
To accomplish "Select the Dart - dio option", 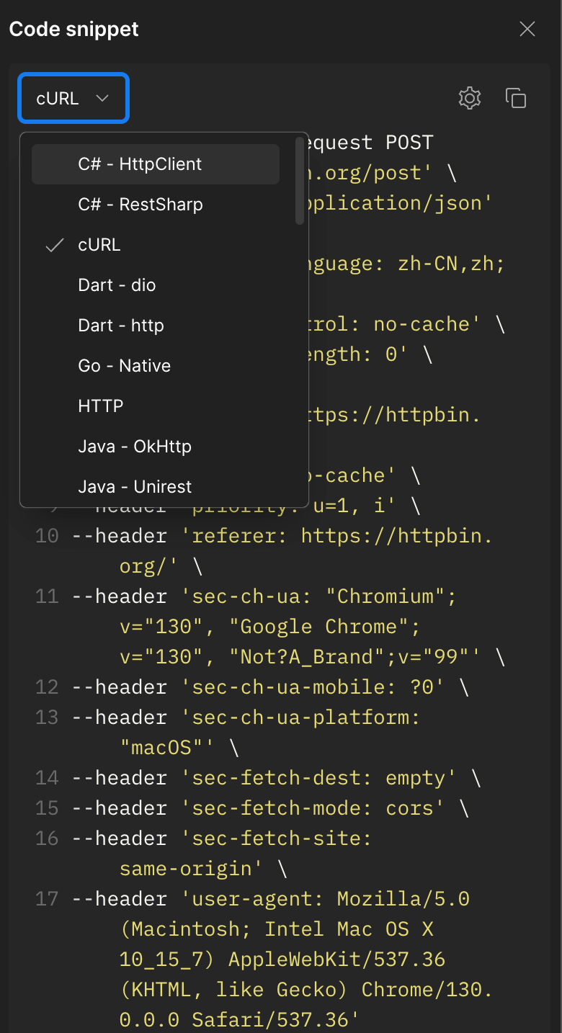I will tap(117, 285).
